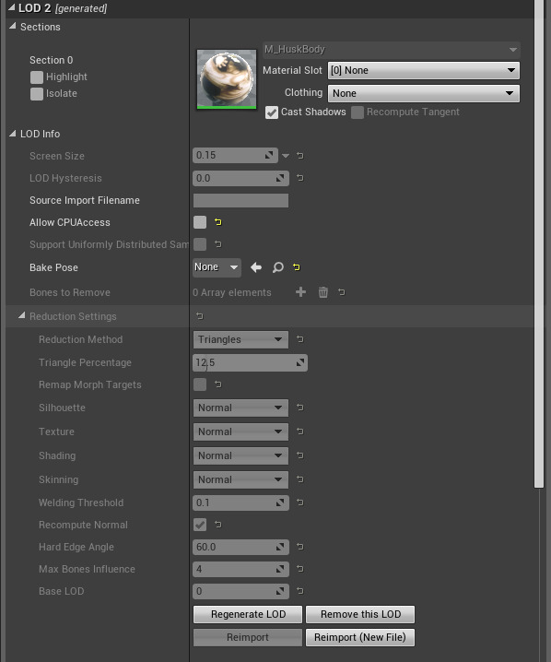Click Reimport (New File) button
Viewport: 551px width, 662px height.
click(360, 637)
